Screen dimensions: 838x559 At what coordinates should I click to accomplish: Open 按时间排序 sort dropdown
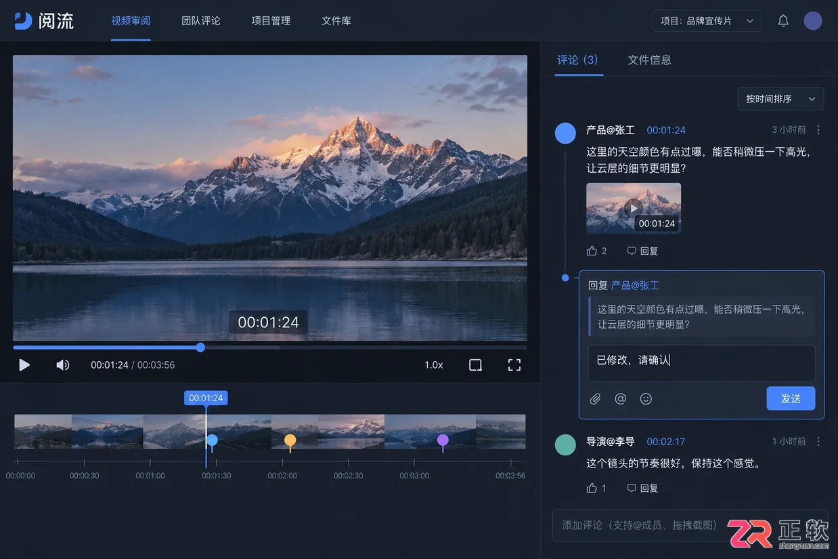(x=780, y=99)
